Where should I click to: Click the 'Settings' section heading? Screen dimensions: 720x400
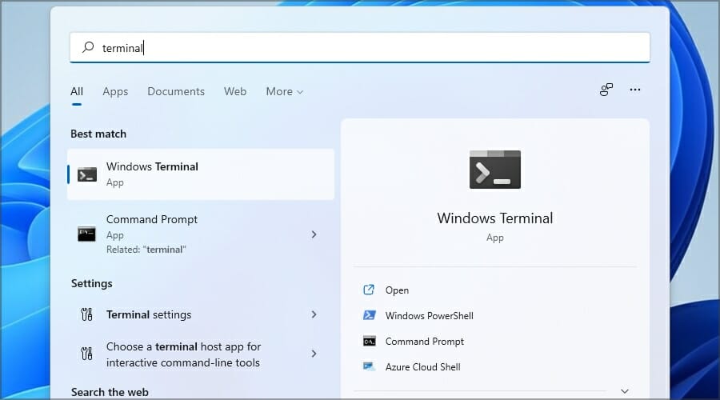pos(91,283)
